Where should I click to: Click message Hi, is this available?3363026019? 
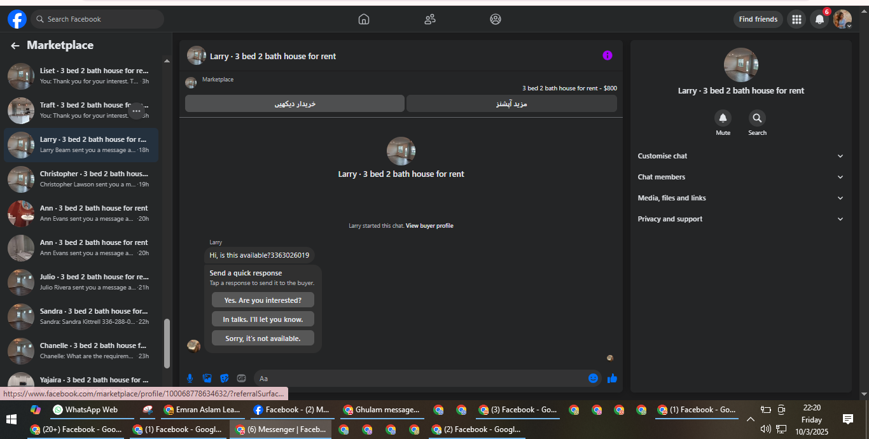click(x=260, y=255)
